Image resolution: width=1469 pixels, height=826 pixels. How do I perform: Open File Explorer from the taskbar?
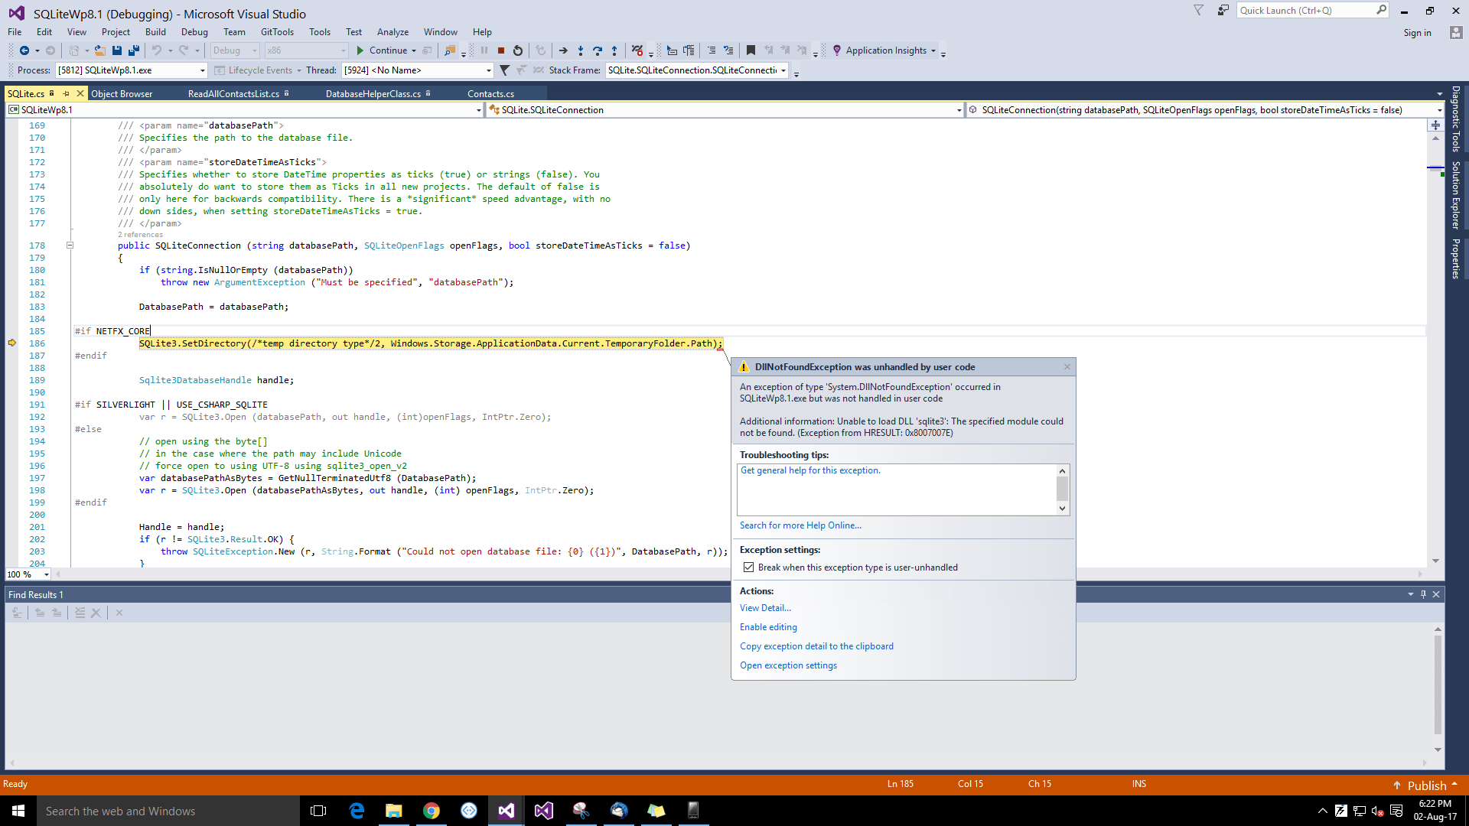[x=394, y=811]
